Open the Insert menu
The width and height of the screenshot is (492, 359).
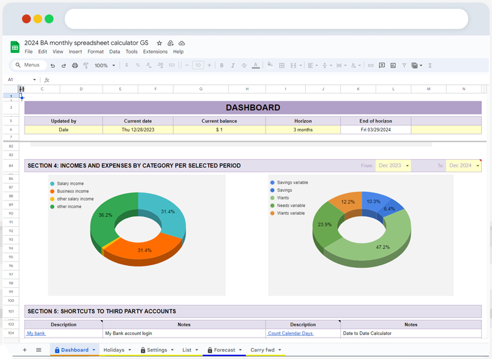[75, 52]
